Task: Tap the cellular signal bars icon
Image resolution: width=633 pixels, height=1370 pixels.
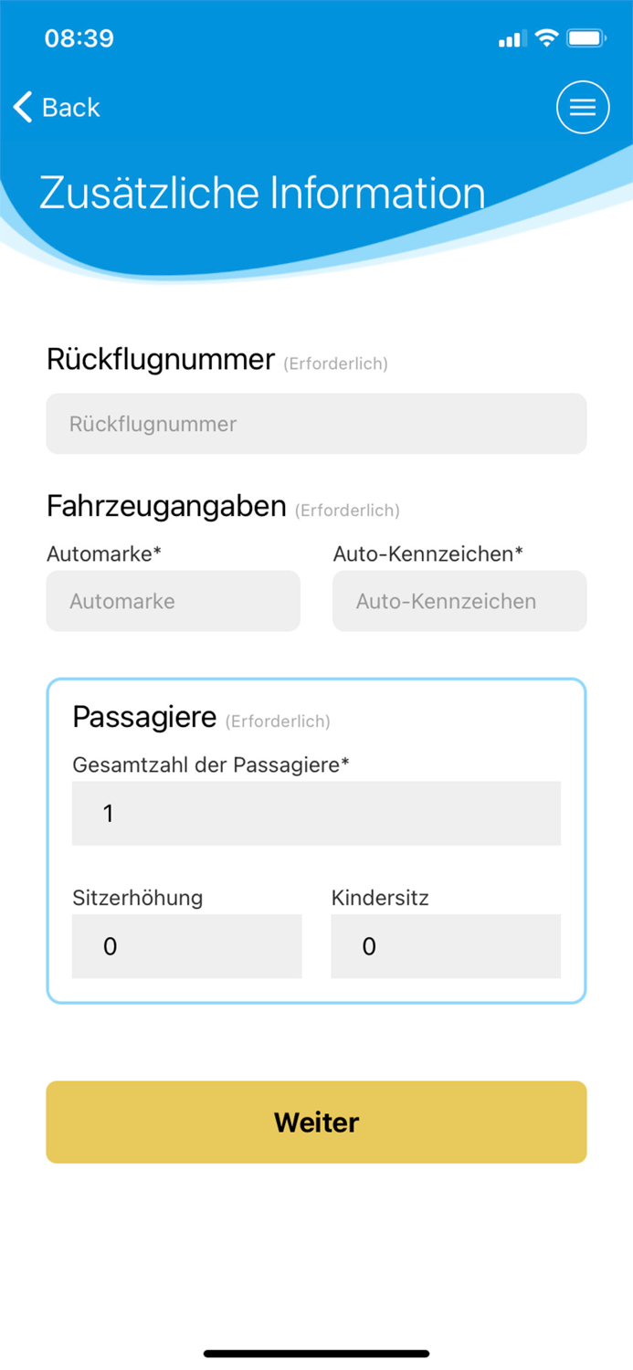Action: click(512, 38)
